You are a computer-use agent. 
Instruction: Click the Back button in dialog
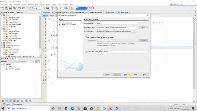point(107,75)
